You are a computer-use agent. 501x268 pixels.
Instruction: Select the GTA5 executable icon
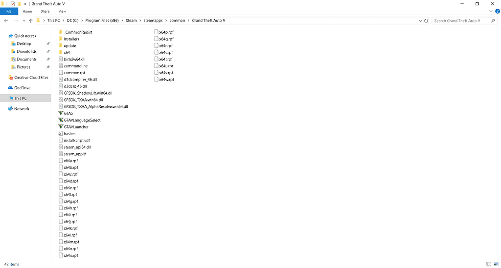[60, 113]
